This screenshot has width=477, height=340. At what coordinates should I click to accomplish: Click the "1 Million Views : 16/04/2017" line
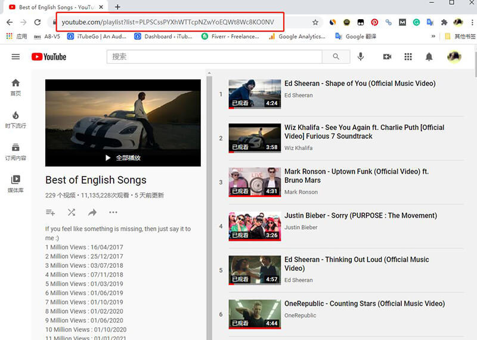84,247
